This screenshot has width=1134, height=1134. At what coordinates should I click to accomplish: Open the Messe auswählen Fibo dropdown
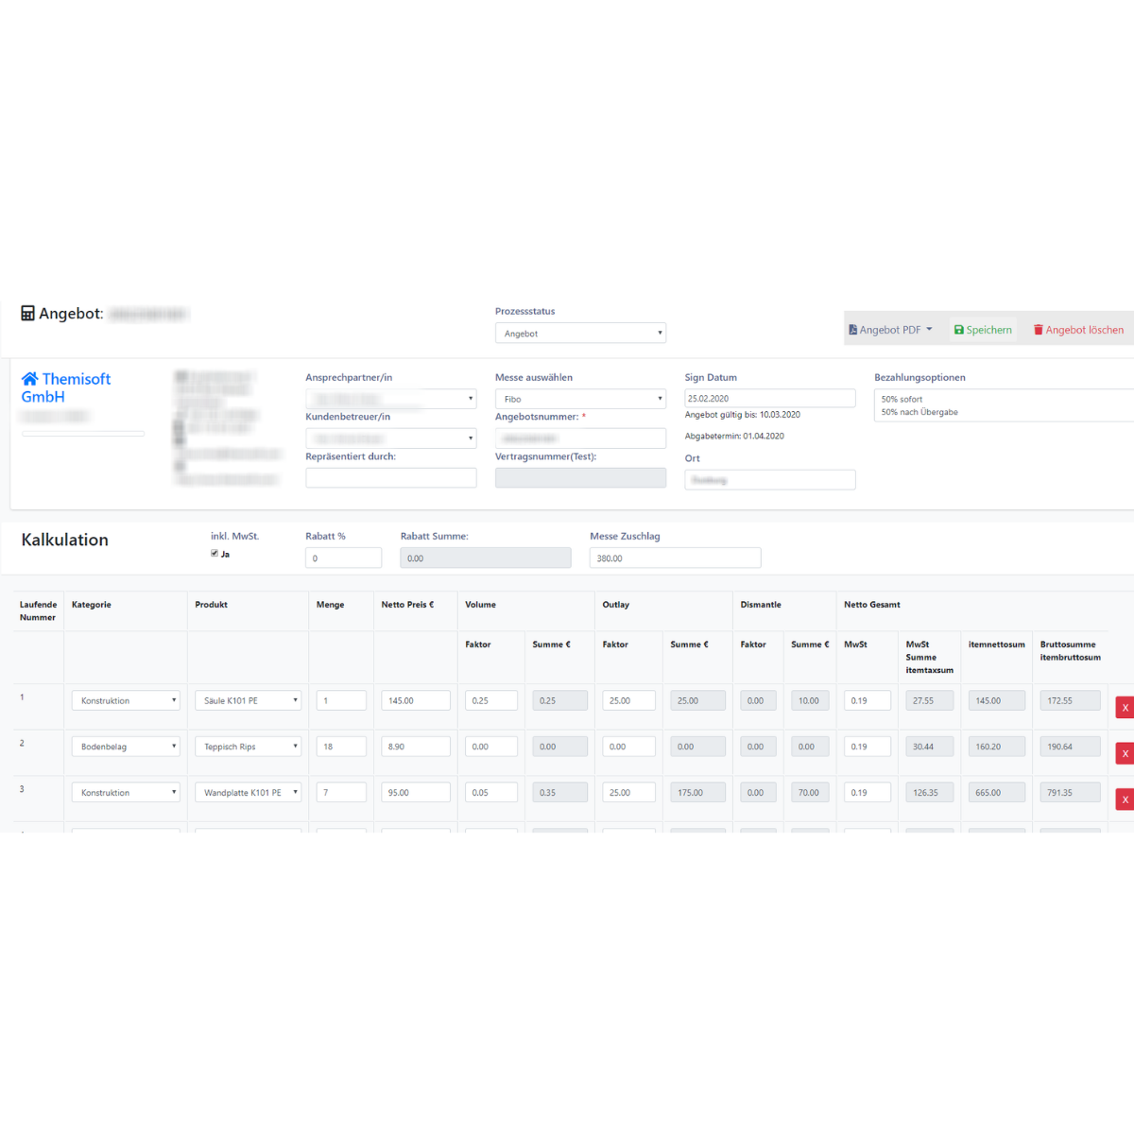click(580, 399)
